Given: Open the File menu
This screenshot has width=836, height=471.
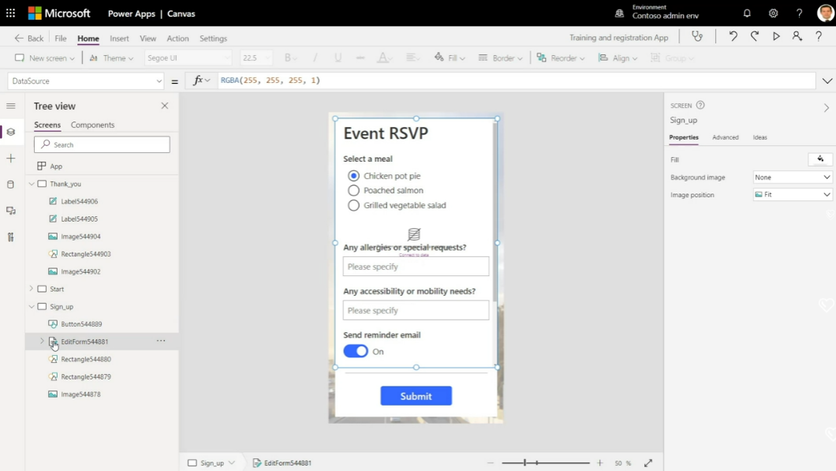Looking at the screenshot, I should point(61,39).
